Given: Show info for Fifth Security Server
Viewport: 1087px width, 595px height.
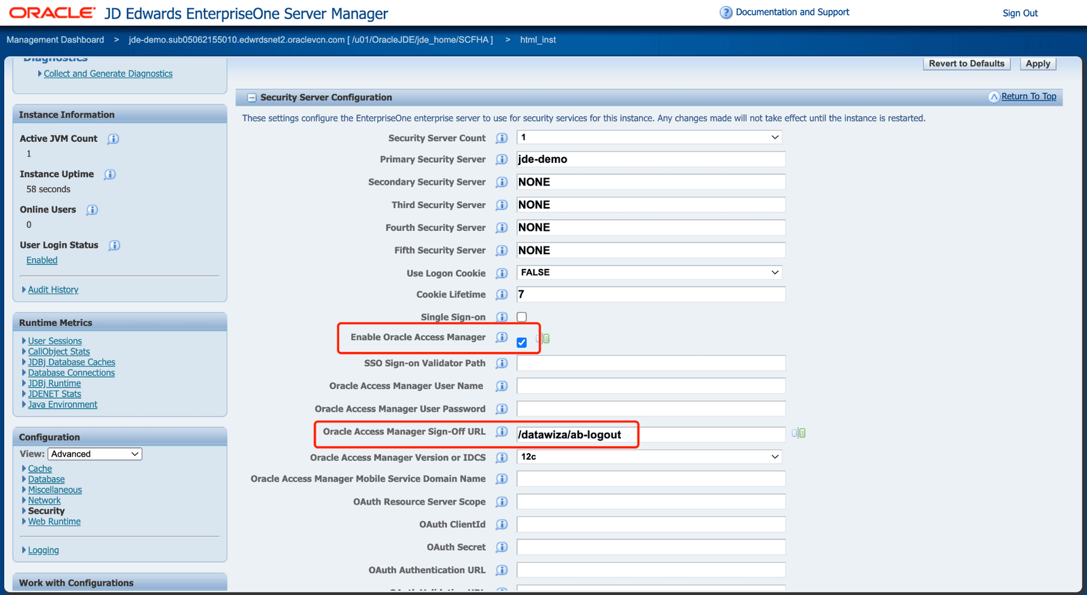Looking at the screenshot, I should tap(501, 250).
